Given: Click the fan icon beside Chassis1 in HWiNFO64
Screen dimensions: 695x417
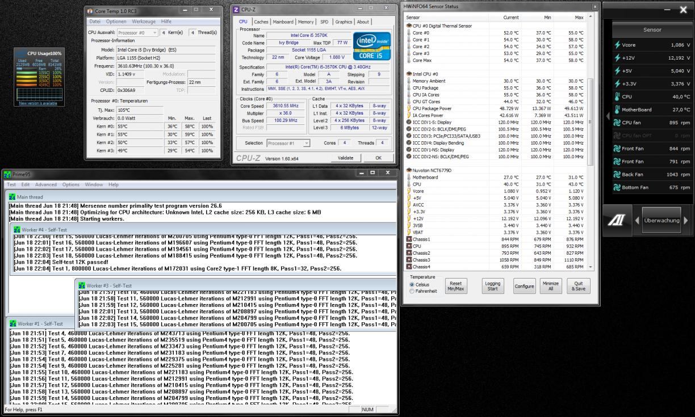Looking at the screenshot, I should tap(409, 239).
